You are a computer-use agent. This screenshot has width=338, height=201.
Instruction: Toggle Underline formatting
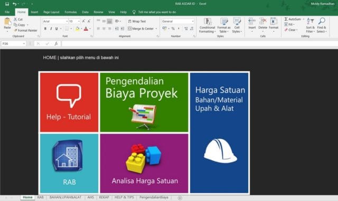[x=57, y=28]
